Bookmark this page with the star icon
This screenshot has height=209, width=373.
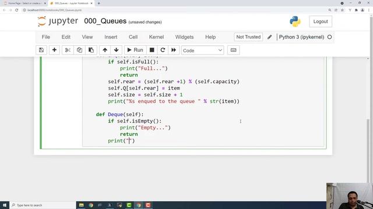342,10
